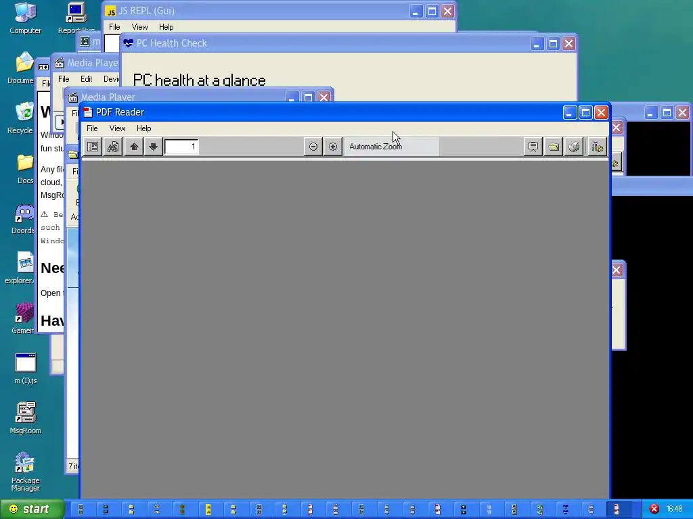Screen dimensions: 693x519
Task: Open the MsgRoom desktop shortcut
Action: coord(25,418)
